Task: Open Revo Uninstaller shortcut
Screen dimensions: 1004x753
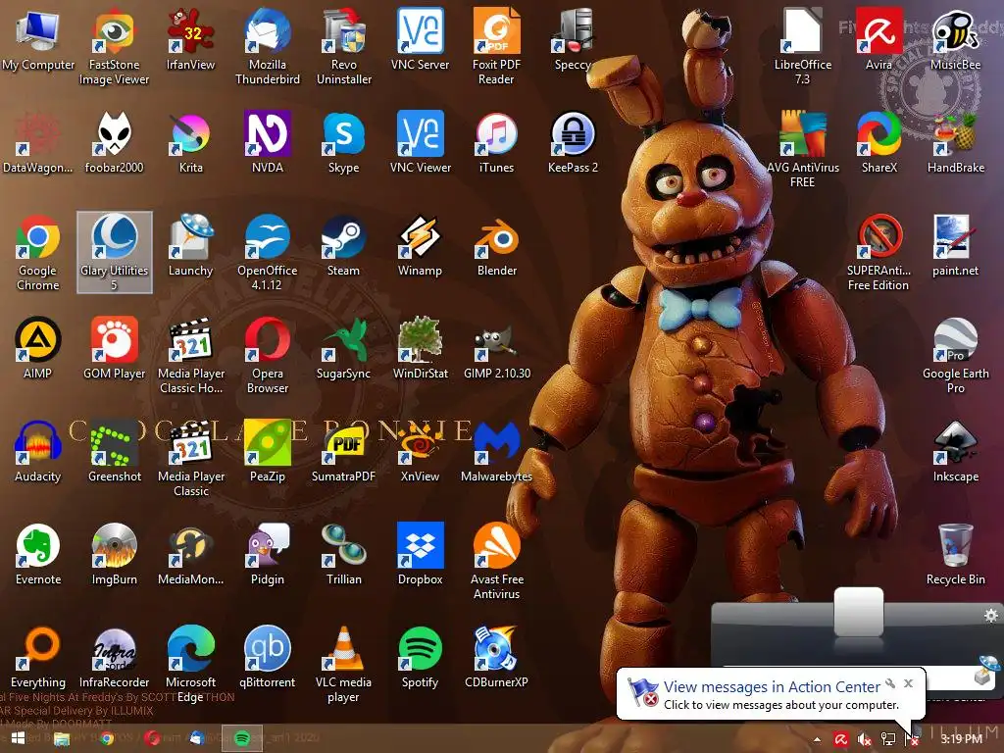Action: click(344, 47)
